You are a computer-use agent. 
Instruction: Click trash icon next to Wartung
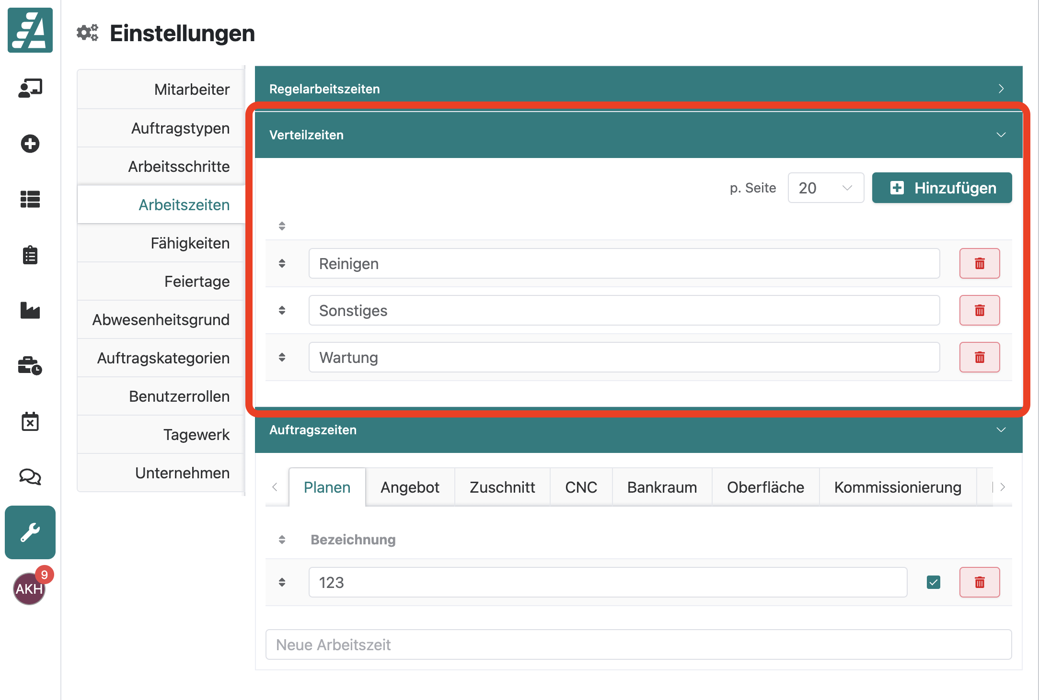(979, 357)
